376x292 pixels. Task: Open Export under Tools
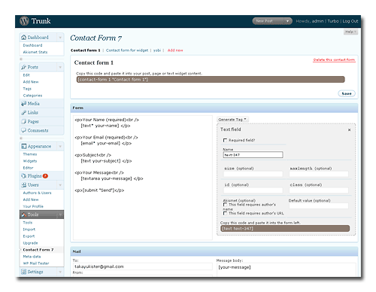click(29, 236)
